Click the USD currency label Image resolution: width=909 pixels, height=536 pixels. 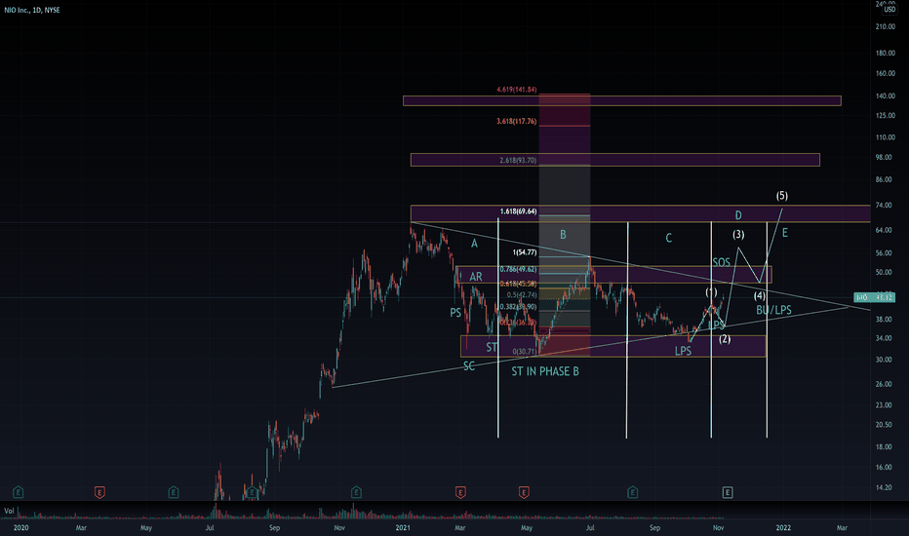click(889, 10)
